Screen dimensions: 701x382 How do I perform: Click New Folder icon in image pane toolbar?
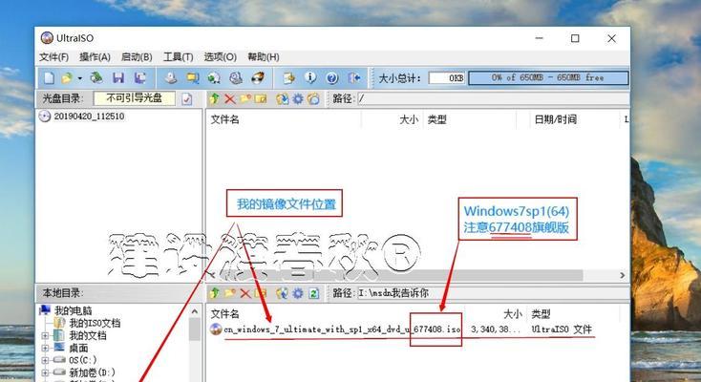pyautogui.click(x=245, y=99)
